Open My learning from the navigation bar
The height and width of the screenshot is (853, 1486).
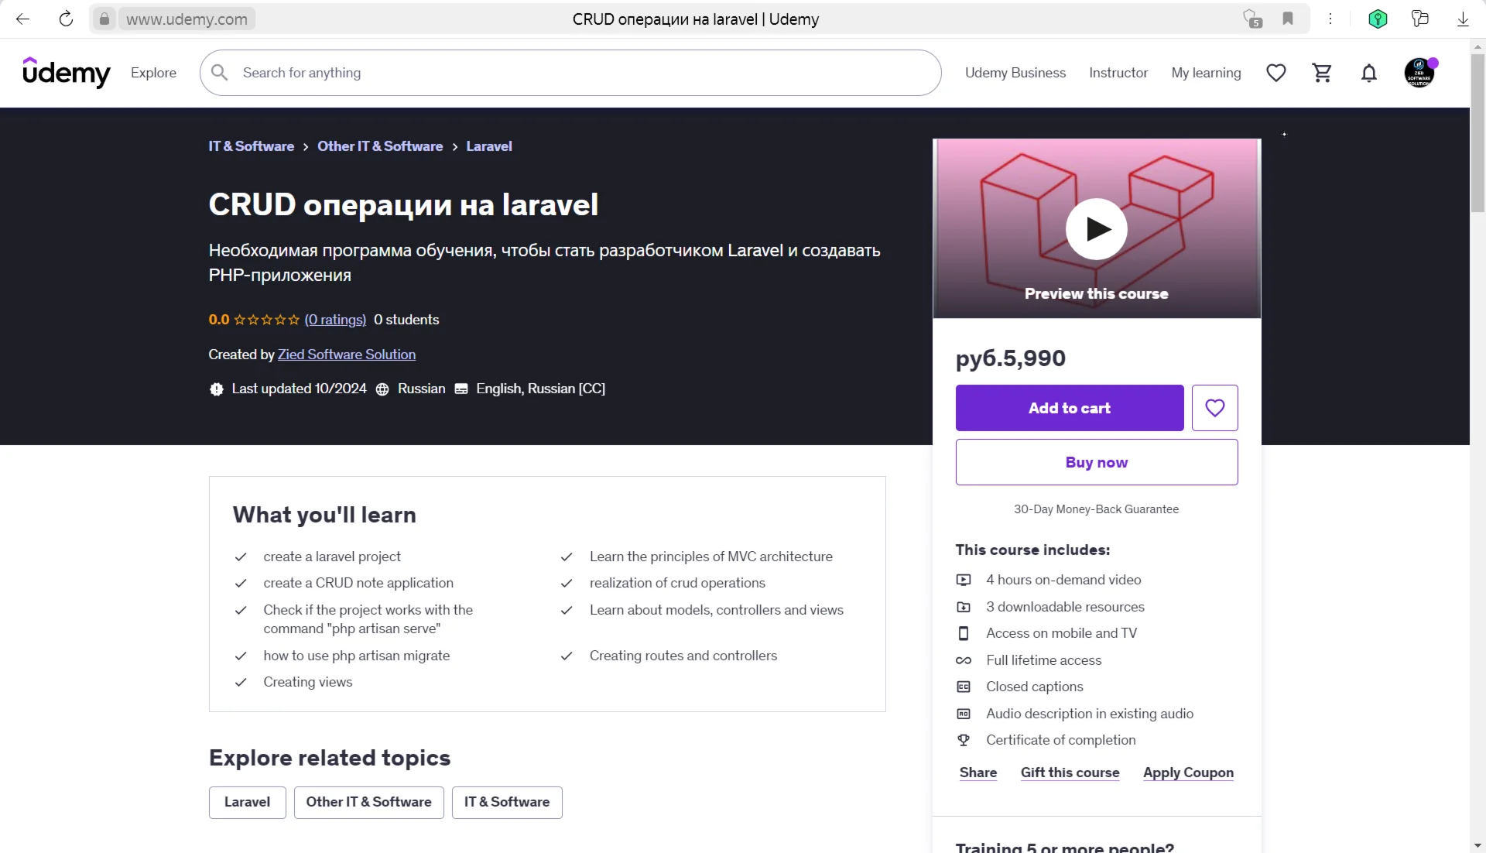(x=1205, y=72)
